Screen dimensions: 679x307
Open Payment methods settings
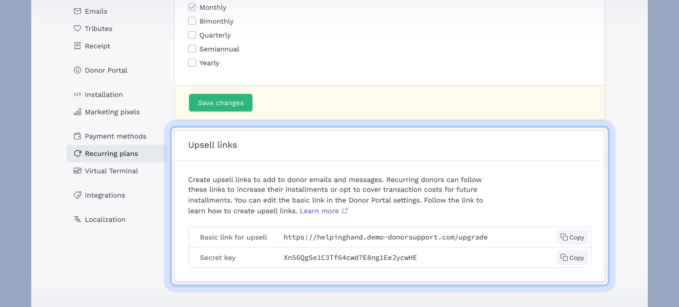[x=117, y=136]
